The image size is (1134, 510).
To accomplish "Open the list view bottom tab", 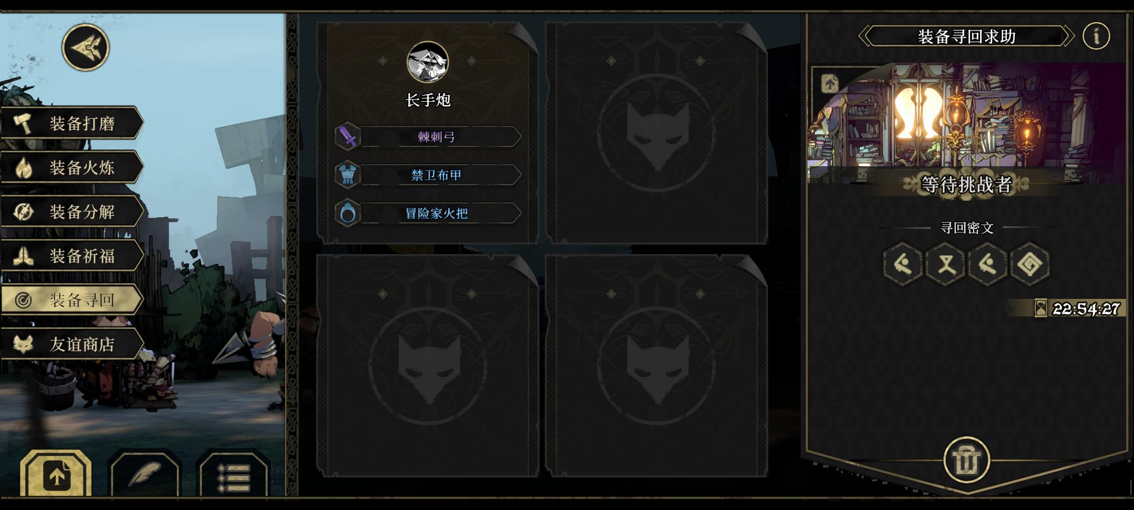I will click(x=233, y=474).
